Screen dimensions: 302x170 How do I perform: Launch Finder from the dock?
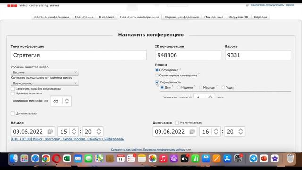14,159
